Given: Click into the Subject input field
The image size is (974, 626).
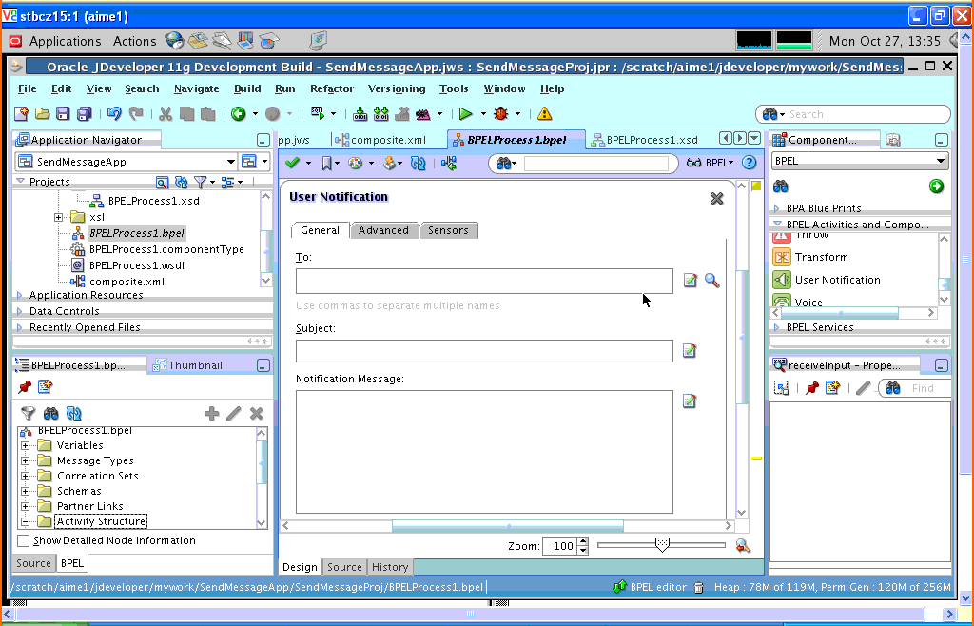Looking at the screenshot, I should pyautogui.click(x=484, y=351).
